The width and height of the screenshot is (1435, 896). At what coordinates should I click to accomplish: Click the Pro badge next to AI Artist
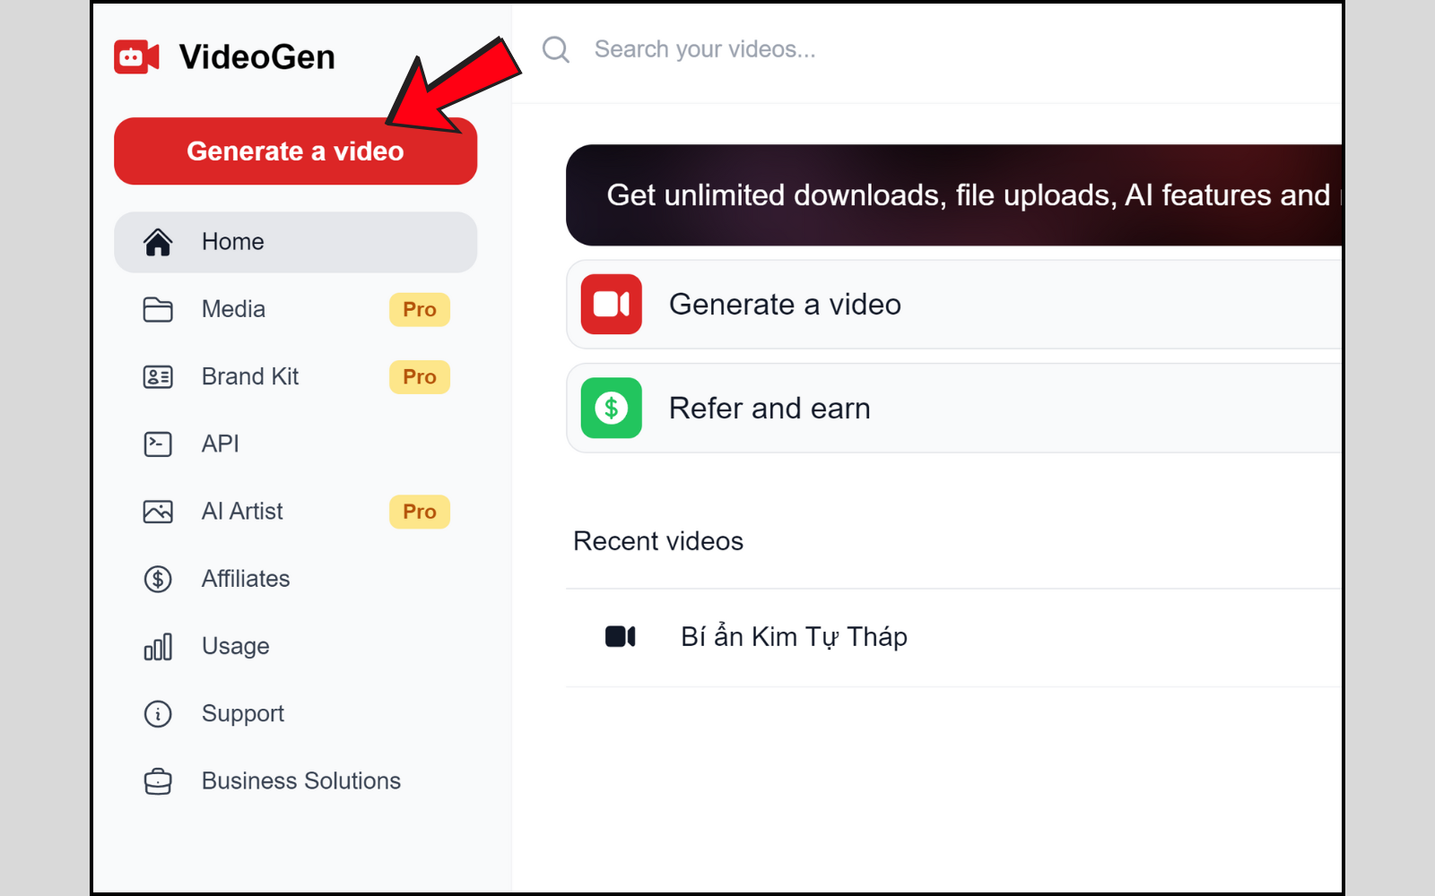click(x=419, y=512)
